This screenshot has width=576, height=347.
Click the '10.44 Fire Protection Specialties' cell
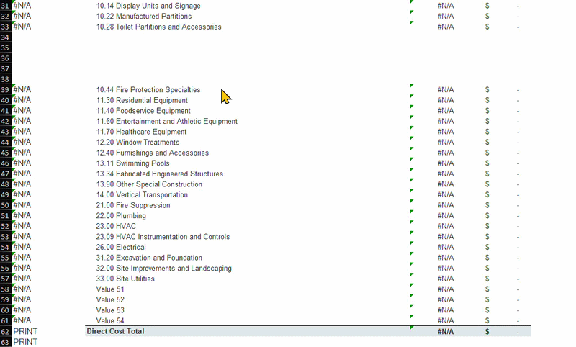148,90
